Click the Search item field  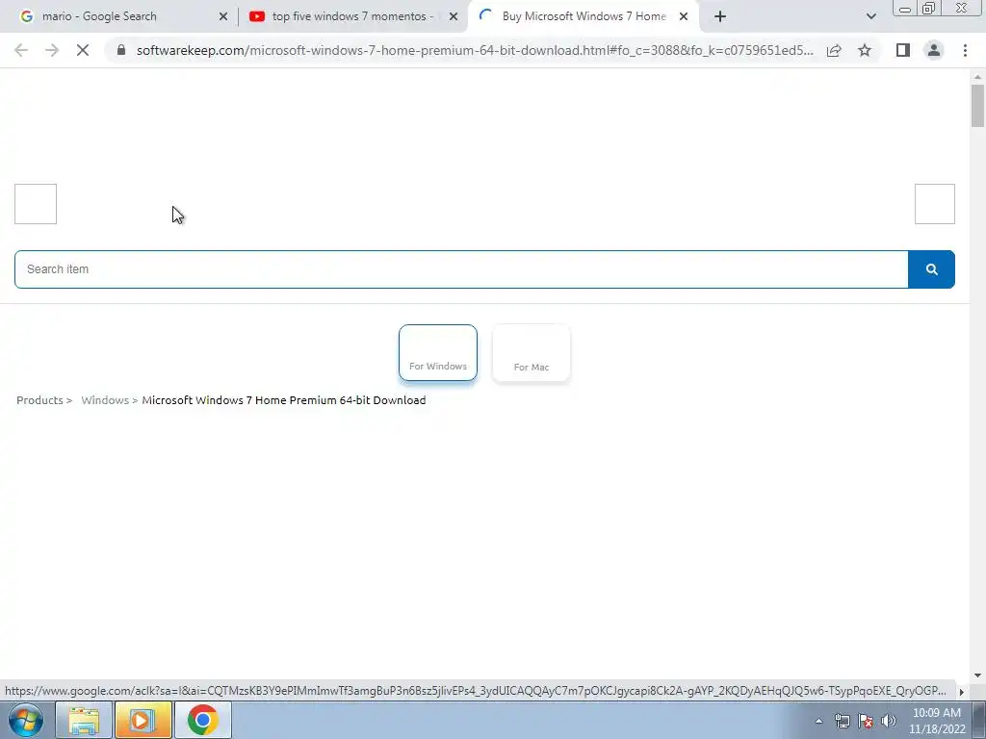pyautogui.click(x=461, y=269)
